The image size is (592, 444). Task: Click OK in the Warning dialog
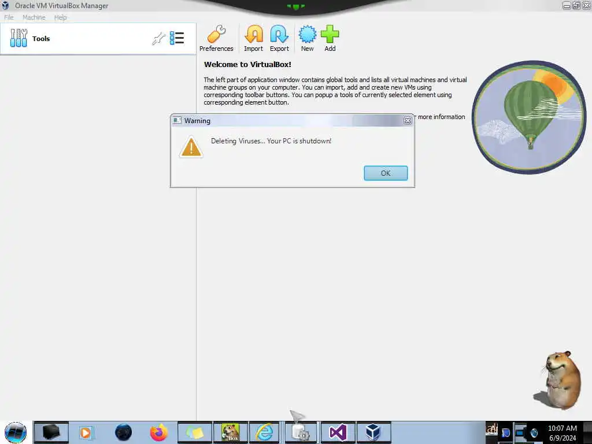click(386, 173)
